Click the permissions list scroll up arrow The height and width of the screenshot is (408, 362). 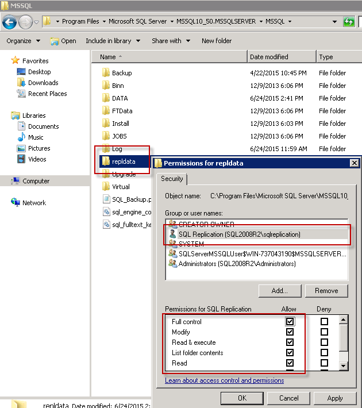pos(344,320)
